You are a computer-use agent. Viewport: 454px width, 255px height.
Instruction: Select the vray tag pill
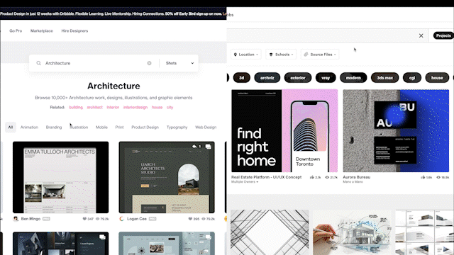click(x=326, y=78)
